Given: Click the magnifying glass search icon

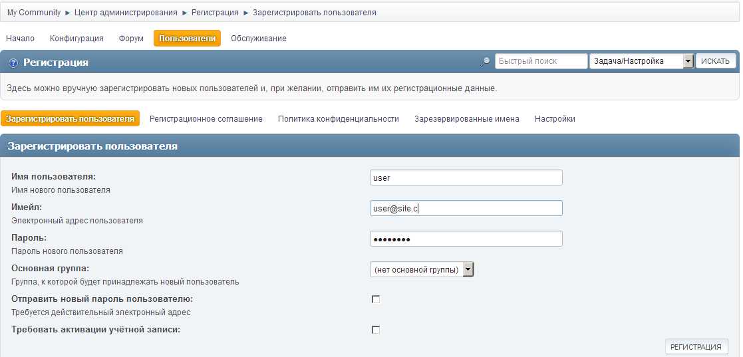Looking at the screenshot, I should coord(486,62).
